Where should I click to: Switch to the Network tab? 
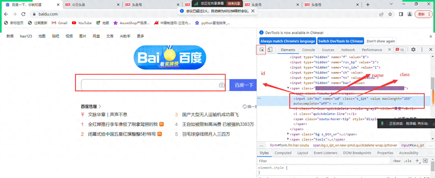pos(348,50)
